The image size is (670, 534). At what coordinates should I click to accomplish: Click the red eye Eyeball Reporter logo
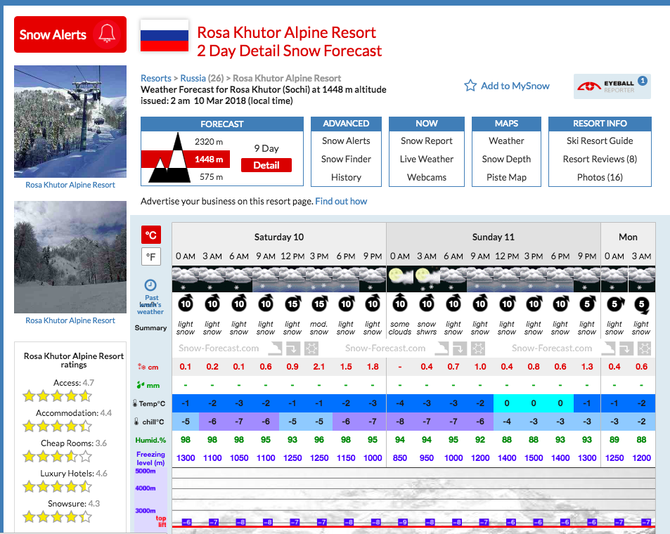(589, 86)
